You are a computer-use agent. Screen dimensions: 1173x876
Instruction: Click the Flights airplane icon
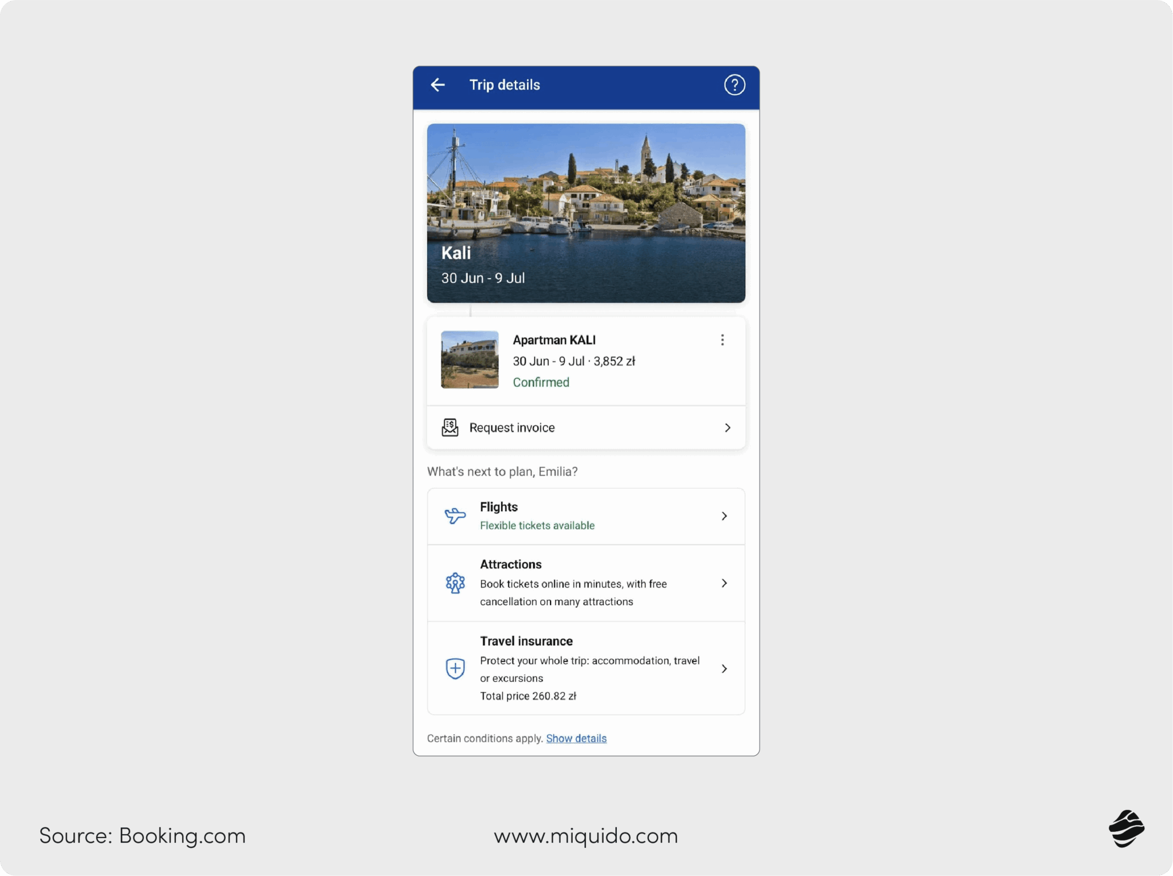tap(455, 516)
